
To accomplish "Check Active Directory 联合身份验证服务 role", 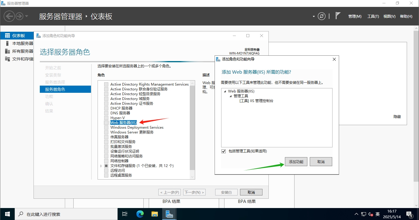I will pyautogui.click(x=106, y=89).
